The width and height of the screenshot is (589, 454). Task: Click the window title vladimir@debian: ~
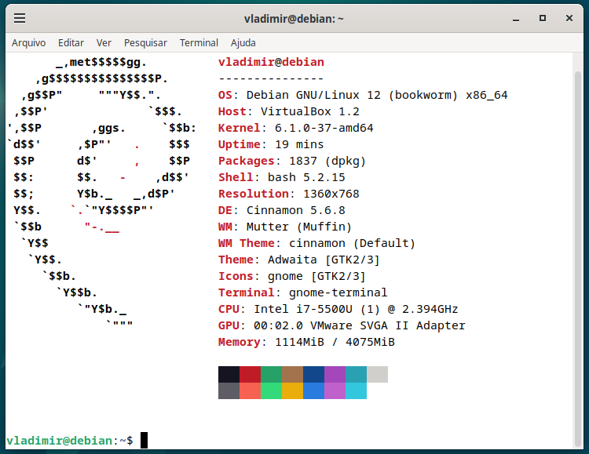click(294, 18)
